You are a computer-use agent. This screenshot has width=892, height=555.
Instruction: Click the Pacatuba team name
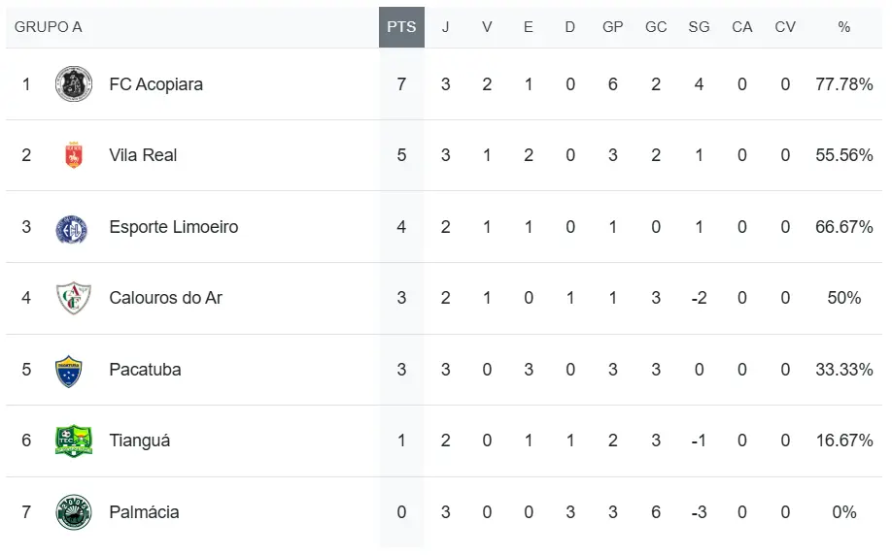(x=145, y=370)
